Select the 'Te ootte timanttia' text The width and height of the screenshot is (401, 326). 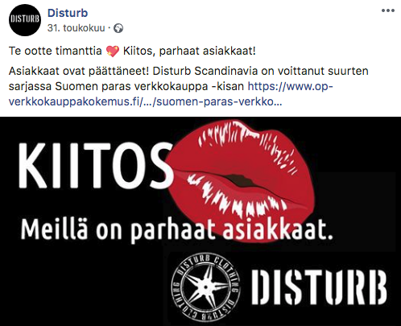coord(56,51)
